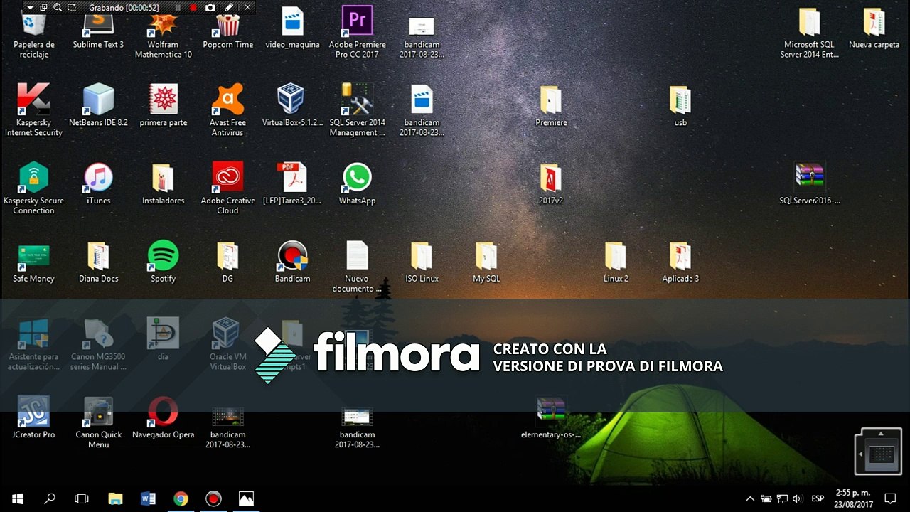The image size is (910, 512).
Task: Activate the recorder pencil drawing tool
Action: [229, 8]
